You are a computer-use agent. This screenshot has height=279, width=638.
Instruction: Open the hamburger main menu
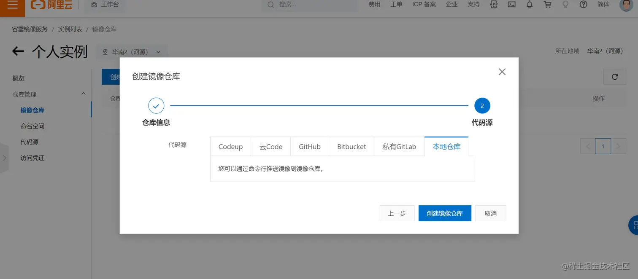click(x=13, y=5)
